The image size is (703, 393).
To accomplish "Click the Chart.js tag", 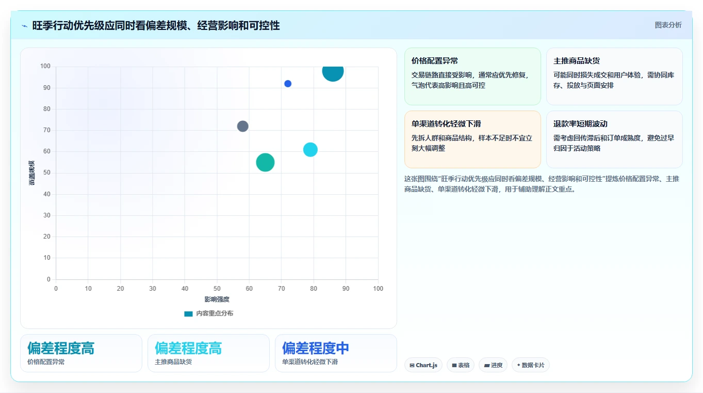I will coord(423,365).
